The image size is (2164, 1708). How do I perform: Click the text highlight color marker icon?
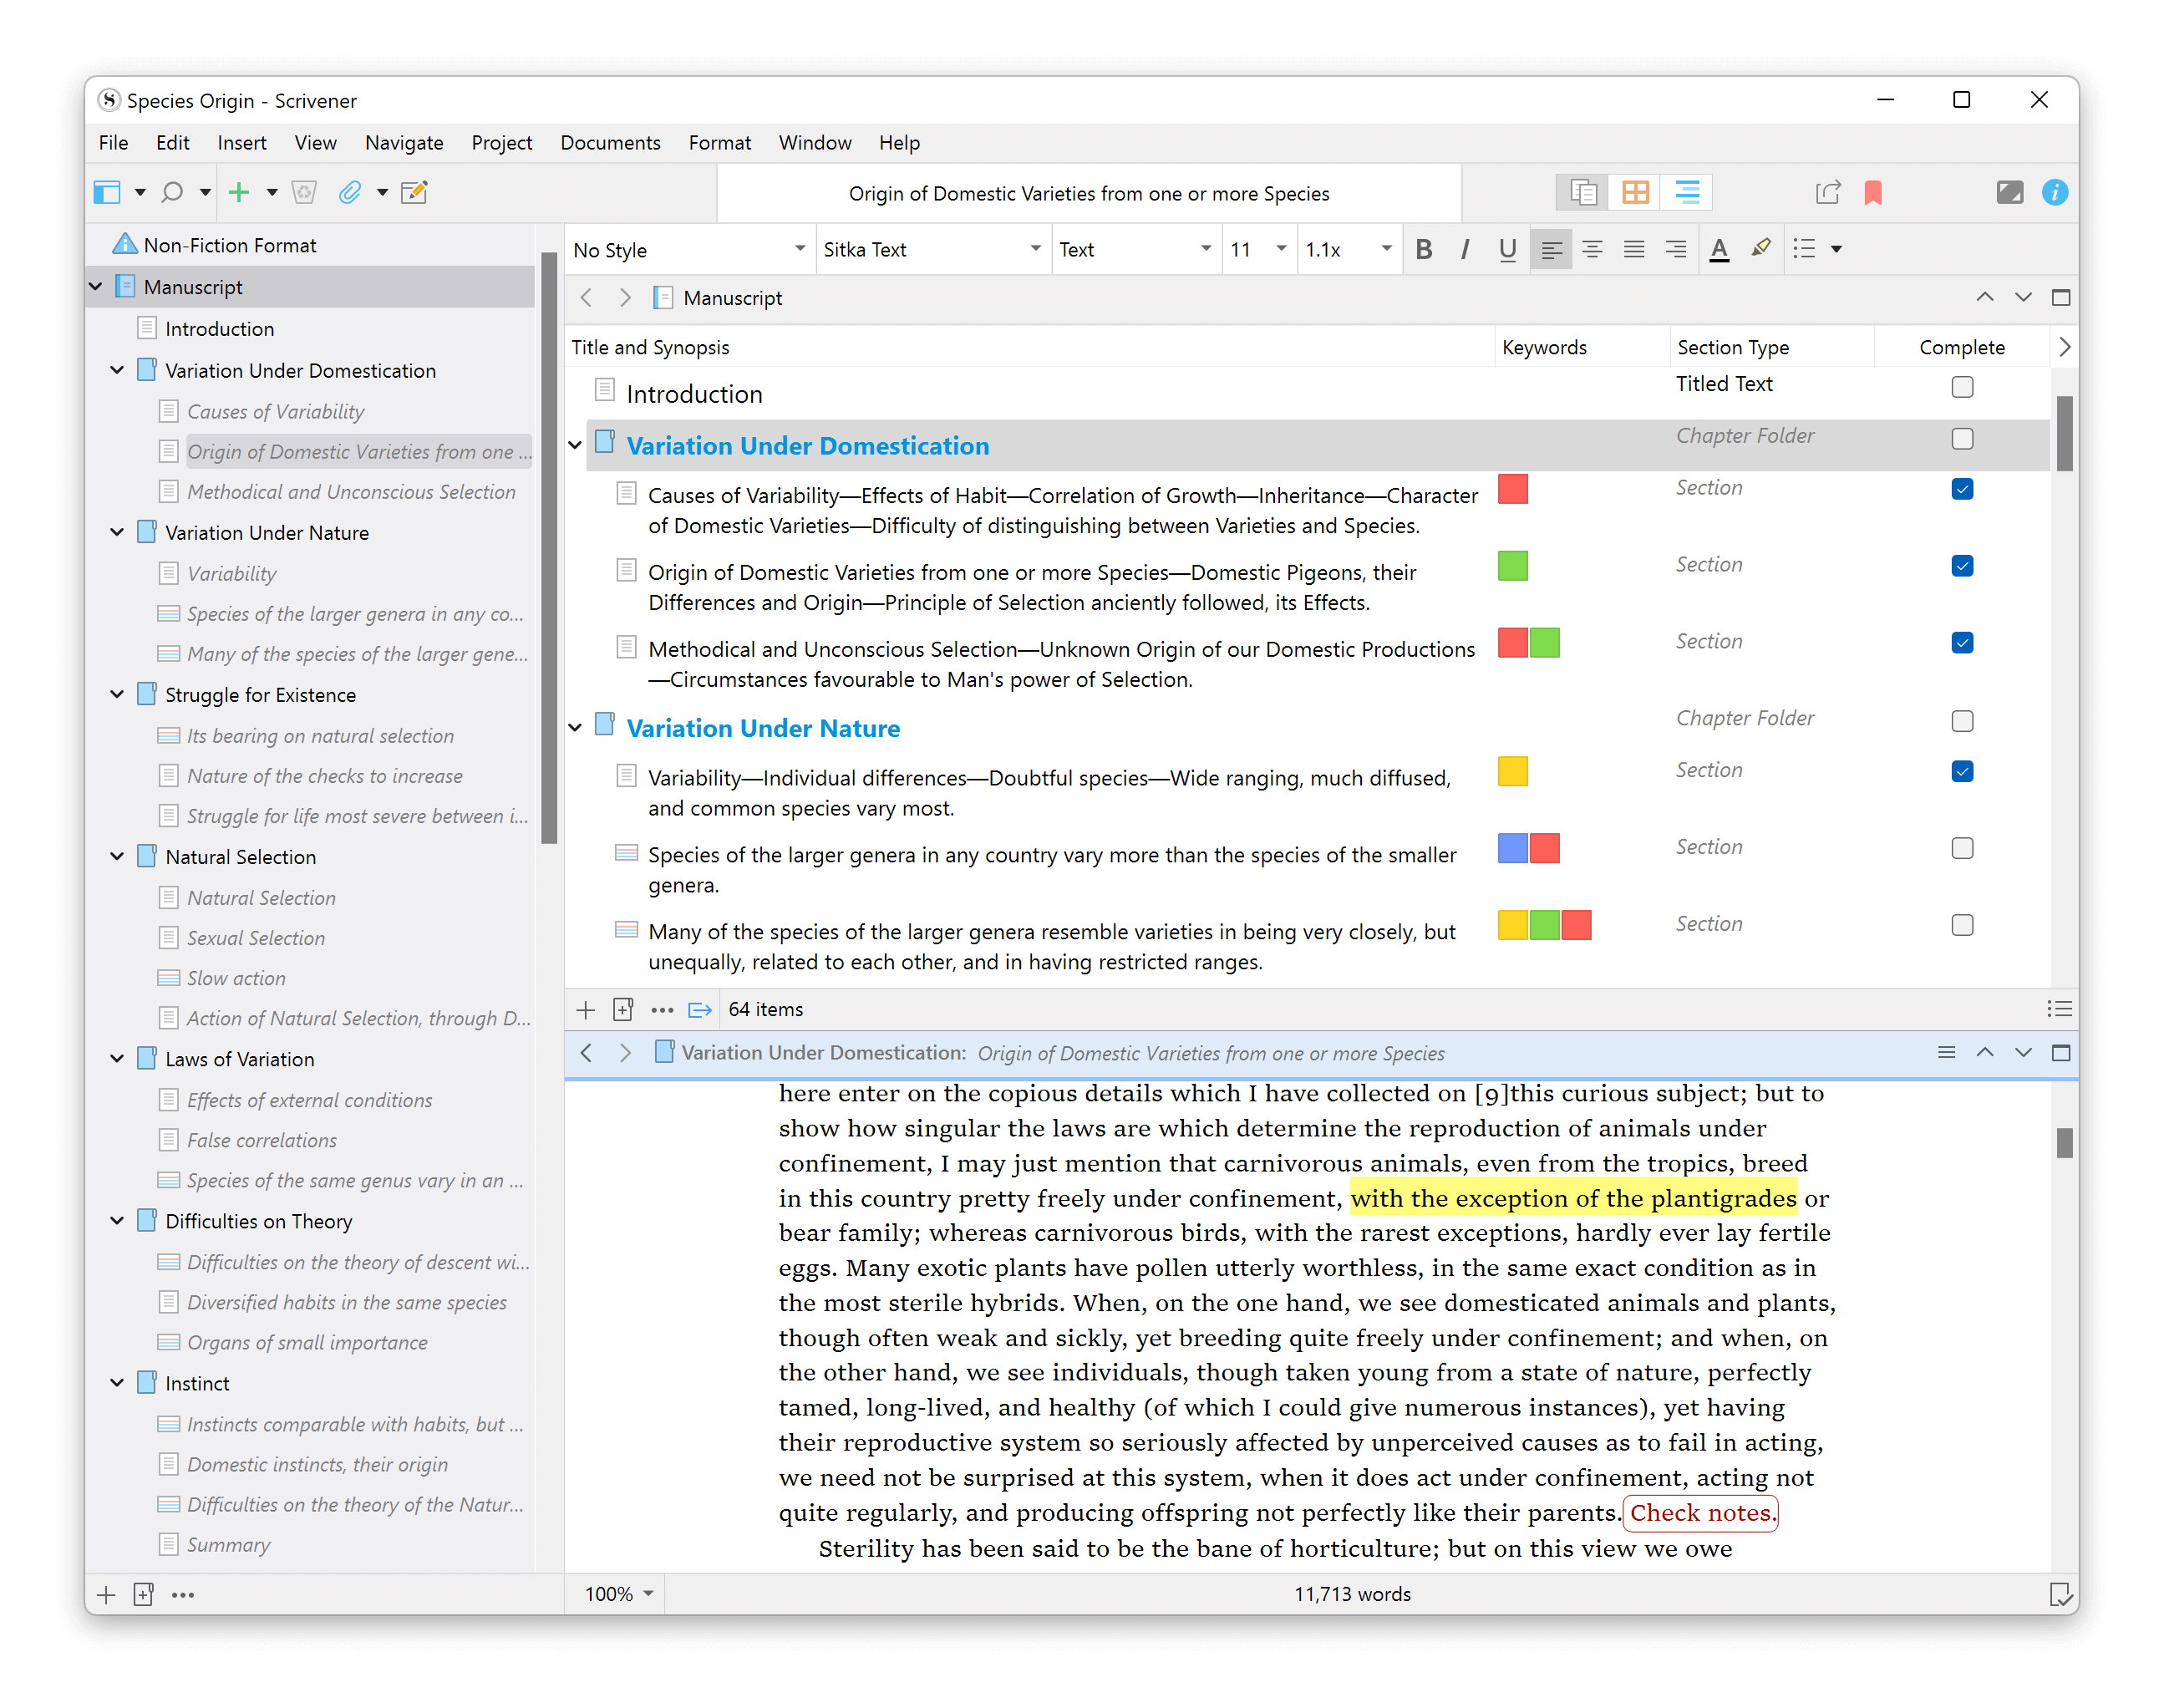(1761, 248)
